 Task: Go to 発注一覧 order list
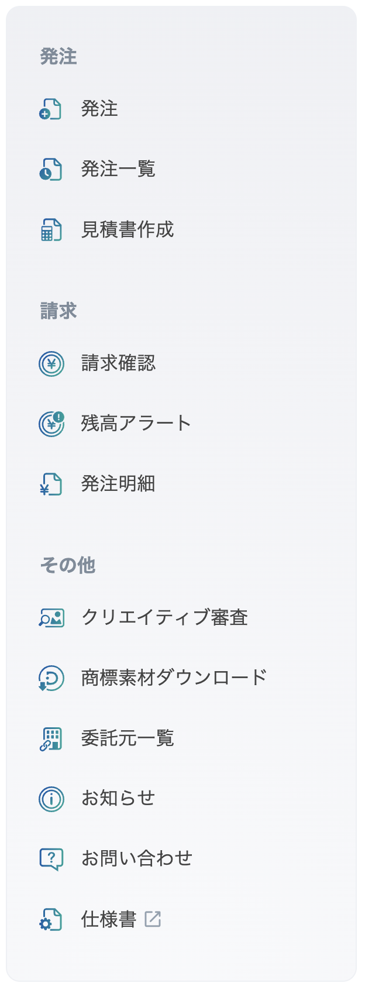pos(118,170)
